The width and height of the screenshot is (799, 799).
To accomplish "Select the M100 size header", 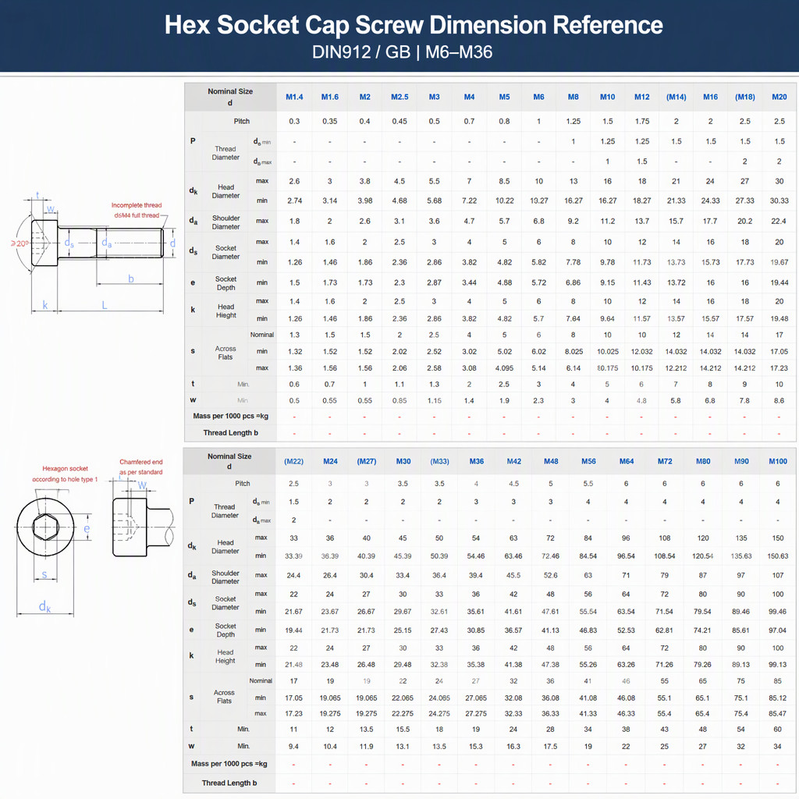I will (778, 461).
